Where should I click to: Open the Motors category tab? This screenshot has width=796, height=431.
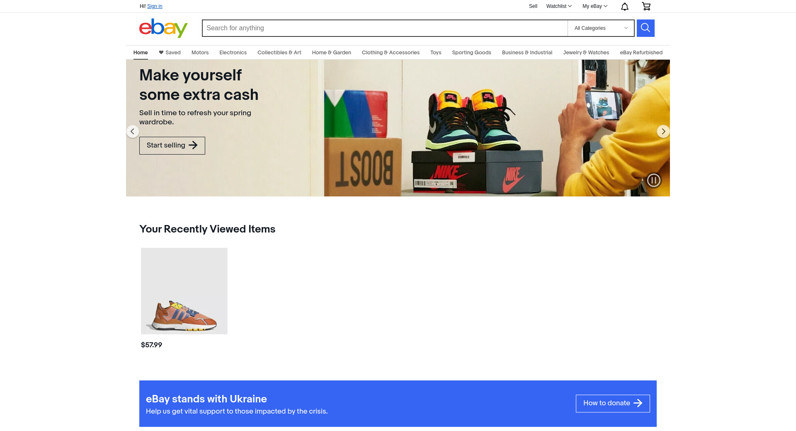point(200,53)
